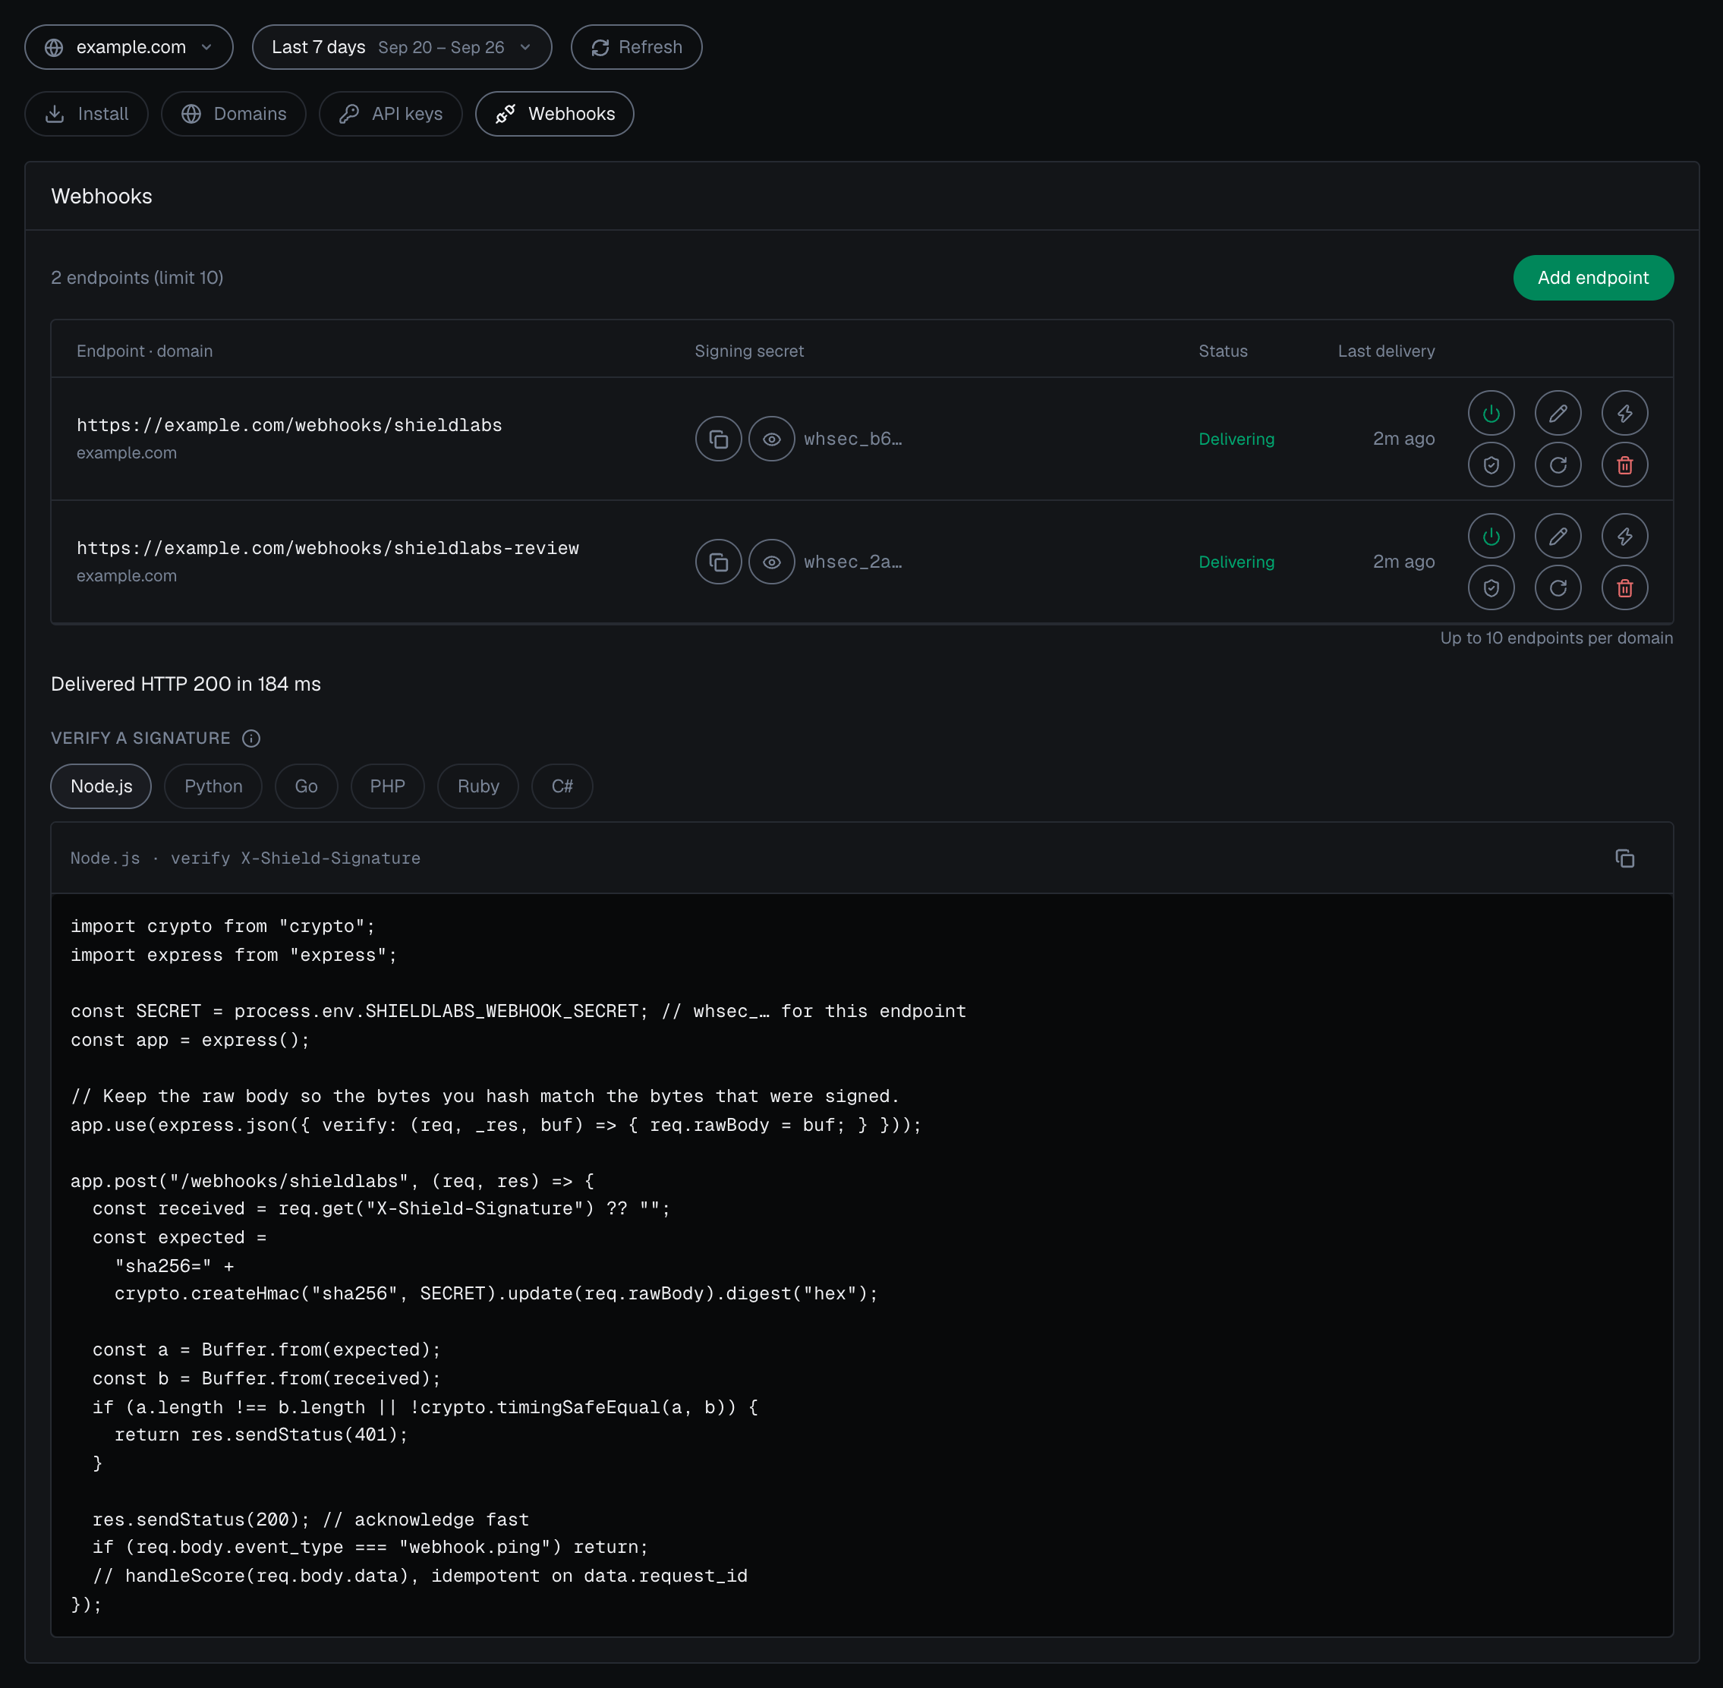Viewport: 1723px width, 1688px height.
Task: Click the Last delivery column header
Action: pos(1386,351)
